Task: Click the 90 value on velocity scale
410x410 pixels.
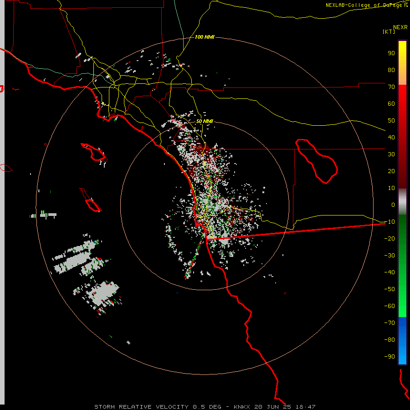Action: pyautogui.click(x=391, y=53)
